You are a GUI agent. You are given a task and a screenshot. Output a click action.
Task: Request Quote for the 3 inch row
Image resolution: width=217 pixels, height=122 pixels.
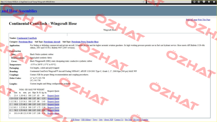click(53, 110)
